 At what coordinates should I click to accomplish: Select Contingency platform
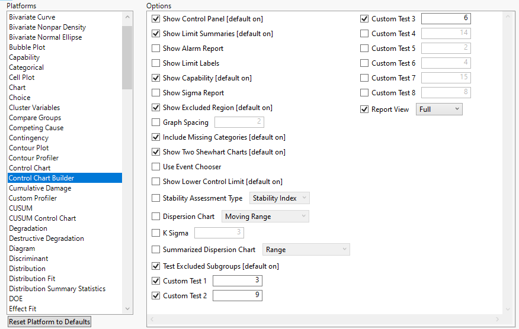click(x=28, y=138)
